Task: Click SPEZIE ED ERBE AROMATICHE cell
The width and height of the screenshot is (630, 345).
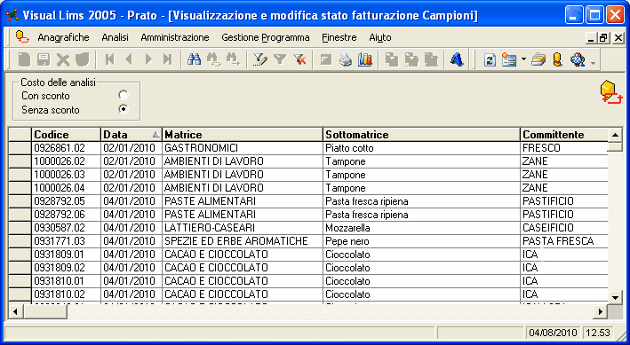Action: (243, 241)
